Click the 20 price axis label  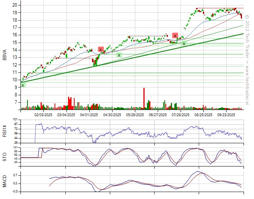14,5
